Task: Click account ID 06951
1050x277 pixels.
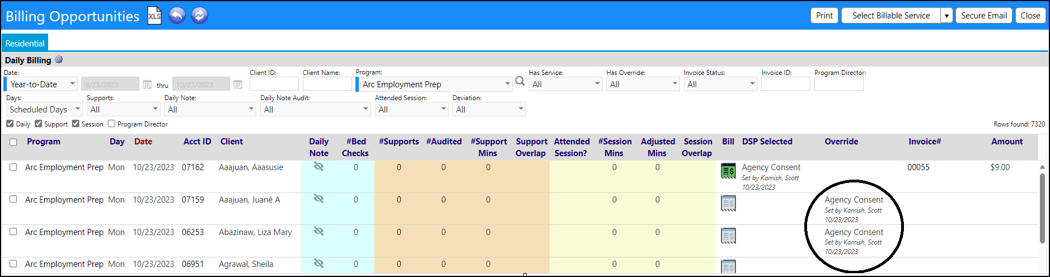Action: [x=193, y=264]
